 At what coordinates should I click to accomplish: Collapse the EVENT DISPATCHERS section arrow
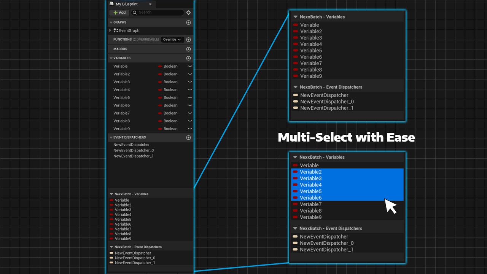coord(111,137)
